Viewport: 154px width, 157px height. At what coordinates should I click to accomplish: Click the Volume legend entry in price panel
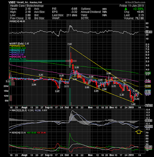[18, 59]
